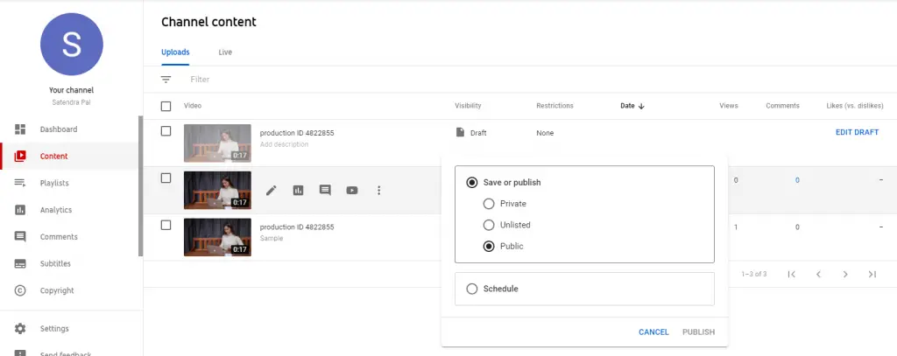This screenshot has height=356, width=897.
Task: Open the Sample video thumbnail
Action: click(217, 236)
